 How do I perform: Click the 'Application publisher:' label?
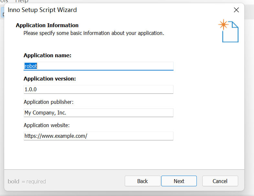(48, 102)
